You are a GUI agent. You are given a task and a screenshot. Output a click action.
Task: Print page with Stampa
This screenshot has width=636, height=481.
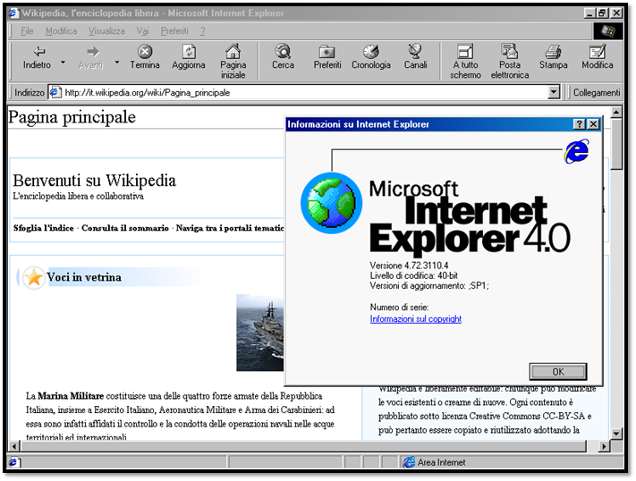[x=553, y=57]
